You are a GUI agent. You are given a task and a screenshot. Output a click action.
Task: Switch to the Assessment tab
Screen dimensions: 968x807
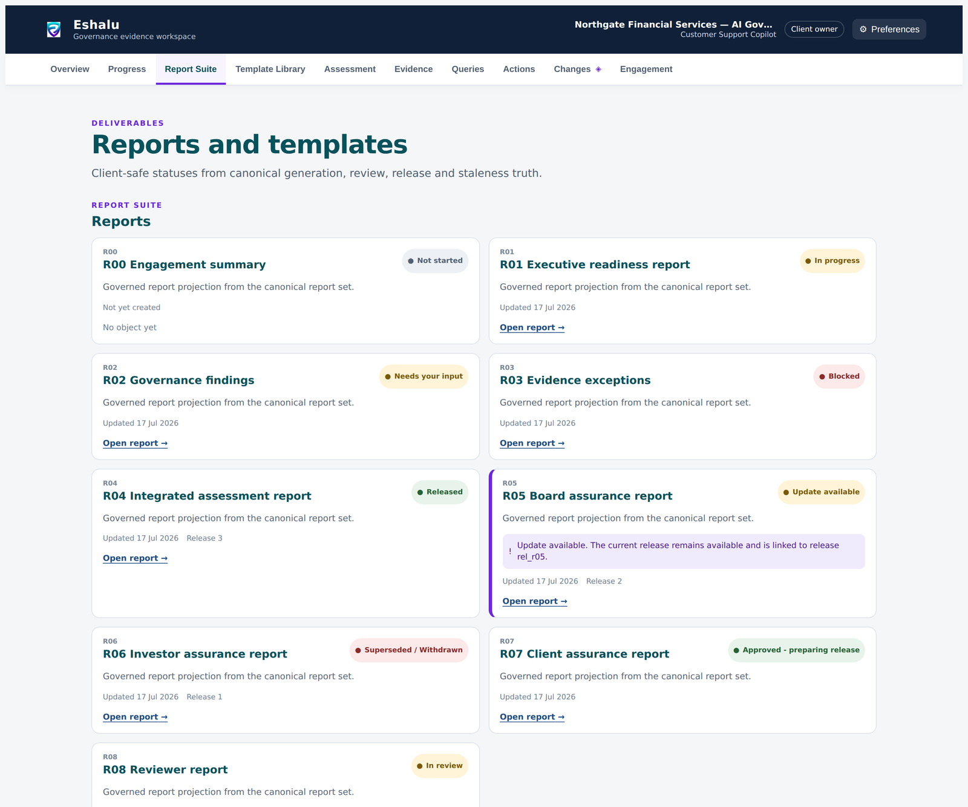pos(350,69)
